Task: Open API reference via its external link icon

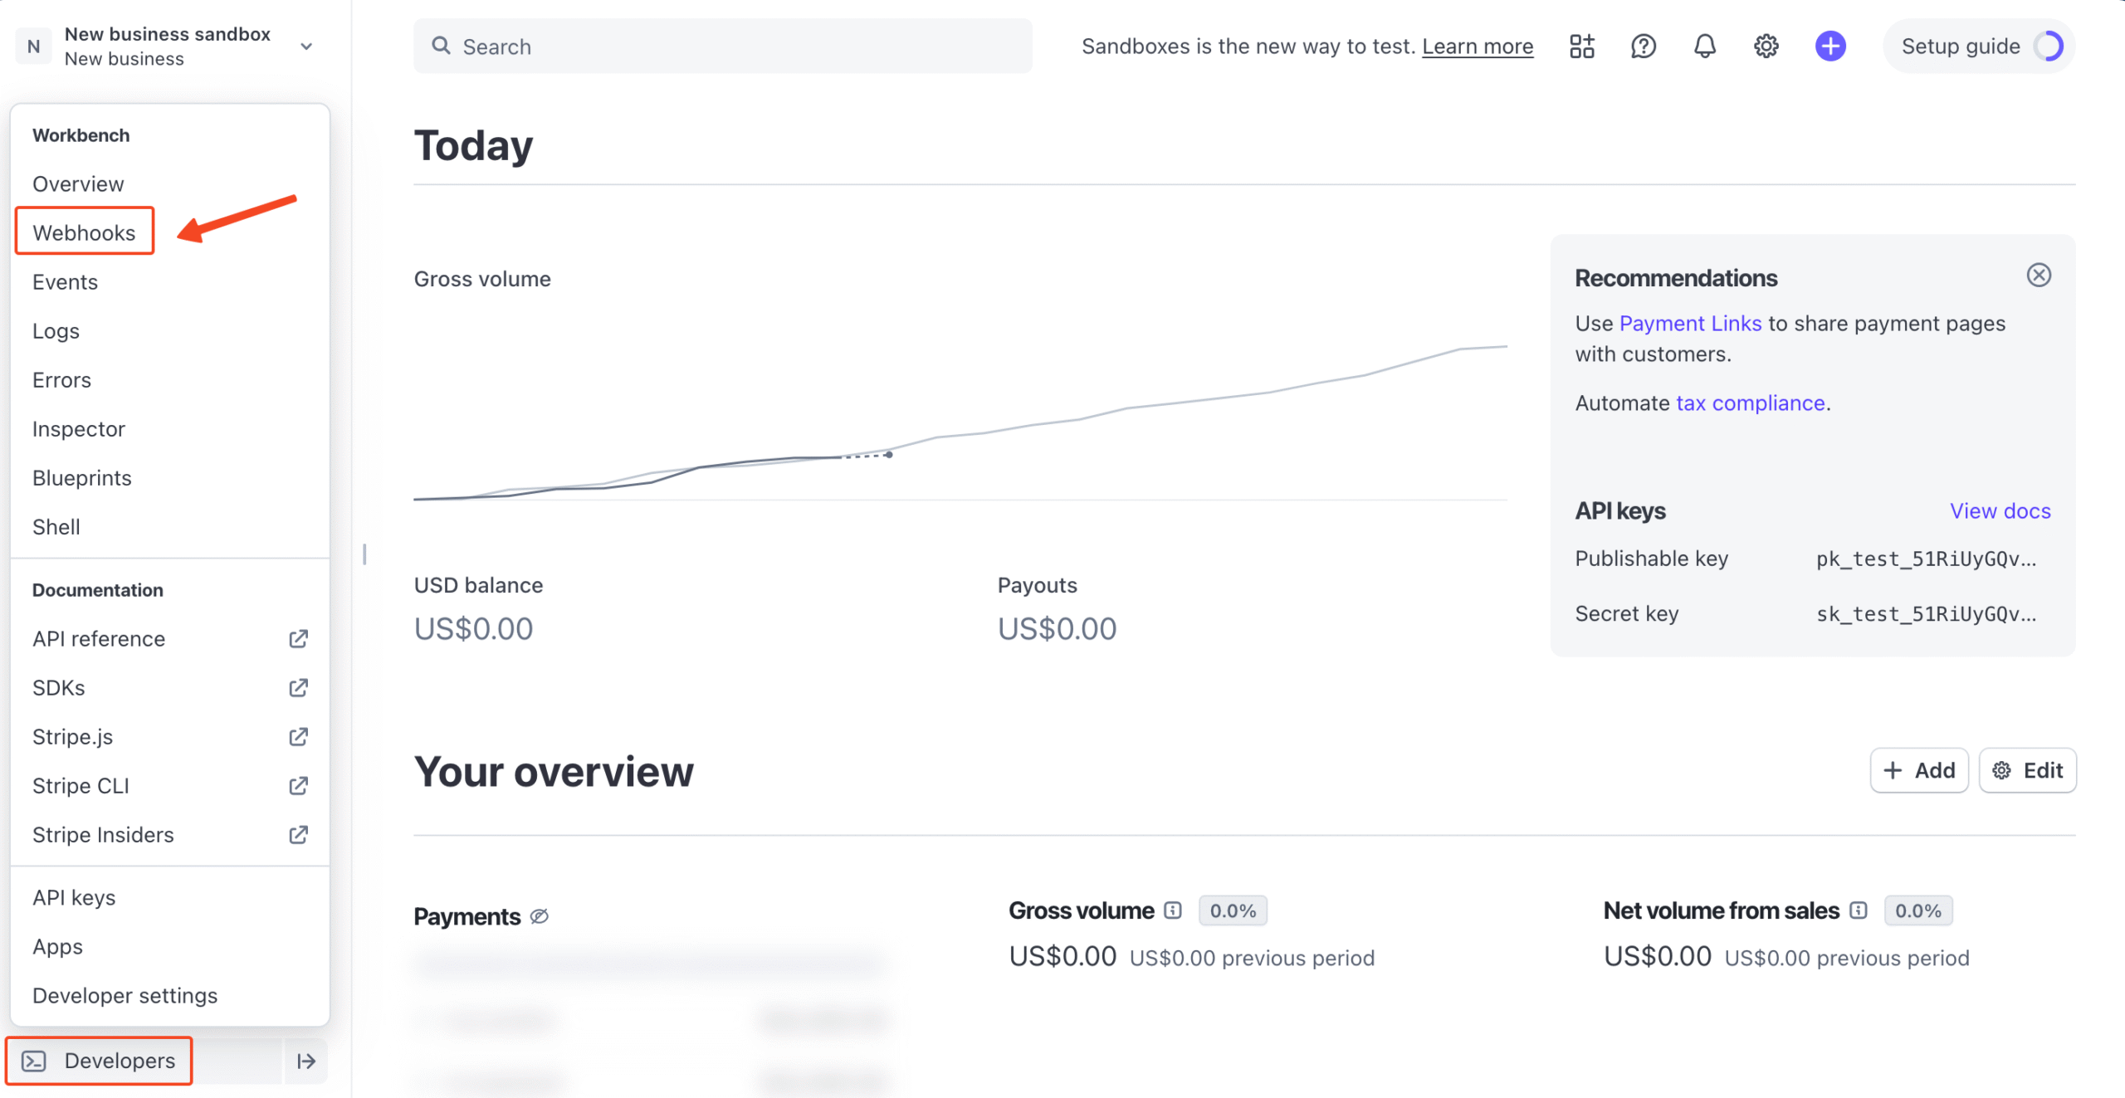Action: point(298,638)
